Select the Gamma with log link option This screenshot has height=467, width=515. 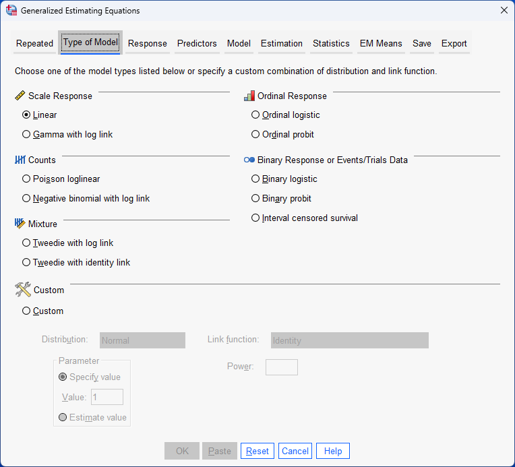click(26, 134)
